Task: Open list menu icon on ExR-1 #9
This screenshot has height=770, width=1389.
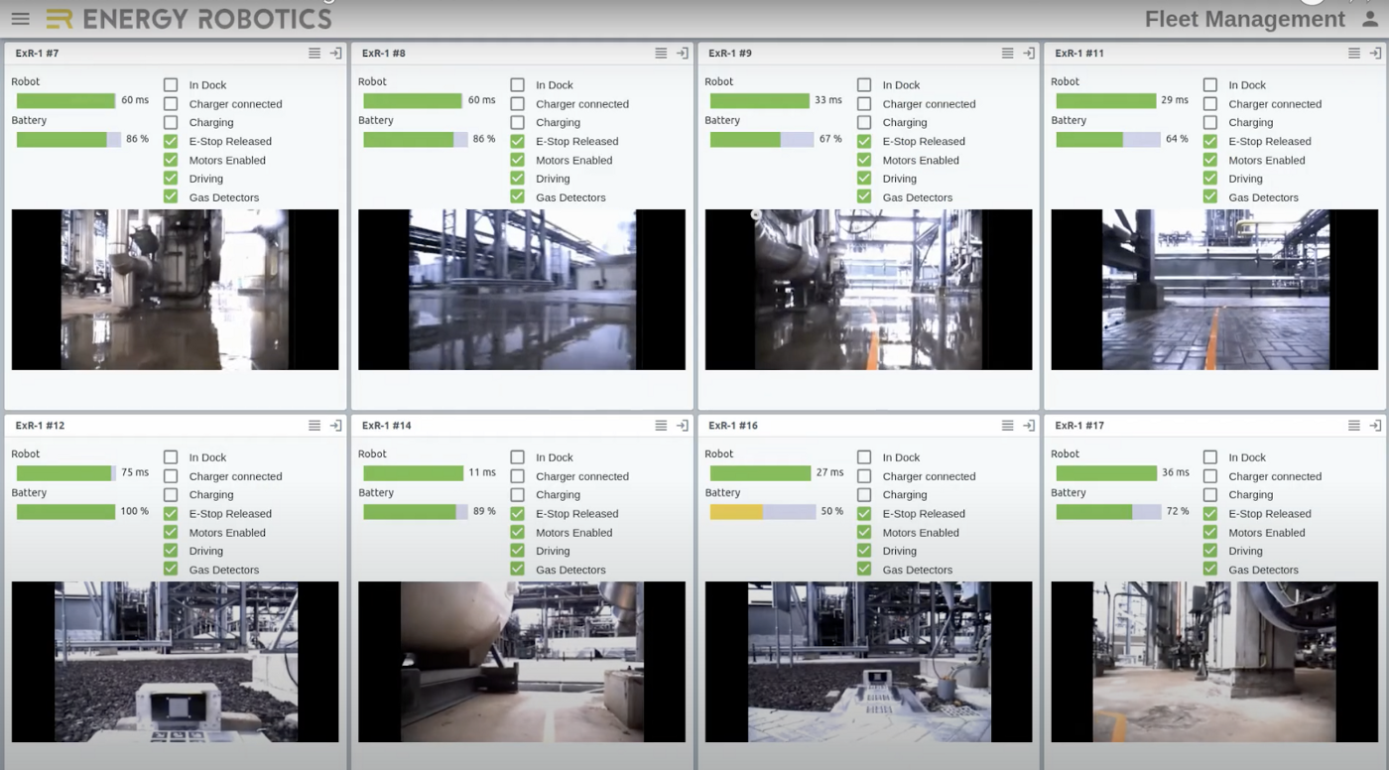Action: (1007, 54)
